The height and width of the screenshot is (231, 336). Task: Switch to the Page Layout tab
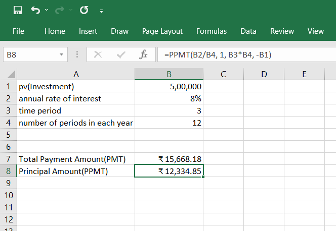(x=162, y=31)
